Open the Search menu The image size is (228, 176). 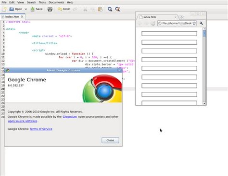pos(31,2)
